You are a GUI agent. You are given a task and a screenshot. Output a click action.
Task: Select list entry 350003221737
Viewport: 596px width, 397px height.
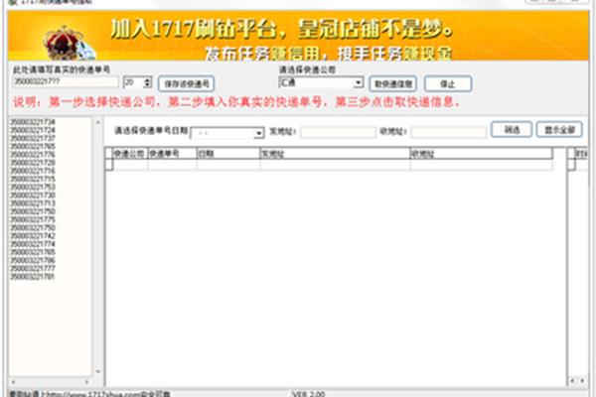click(33, 138)
